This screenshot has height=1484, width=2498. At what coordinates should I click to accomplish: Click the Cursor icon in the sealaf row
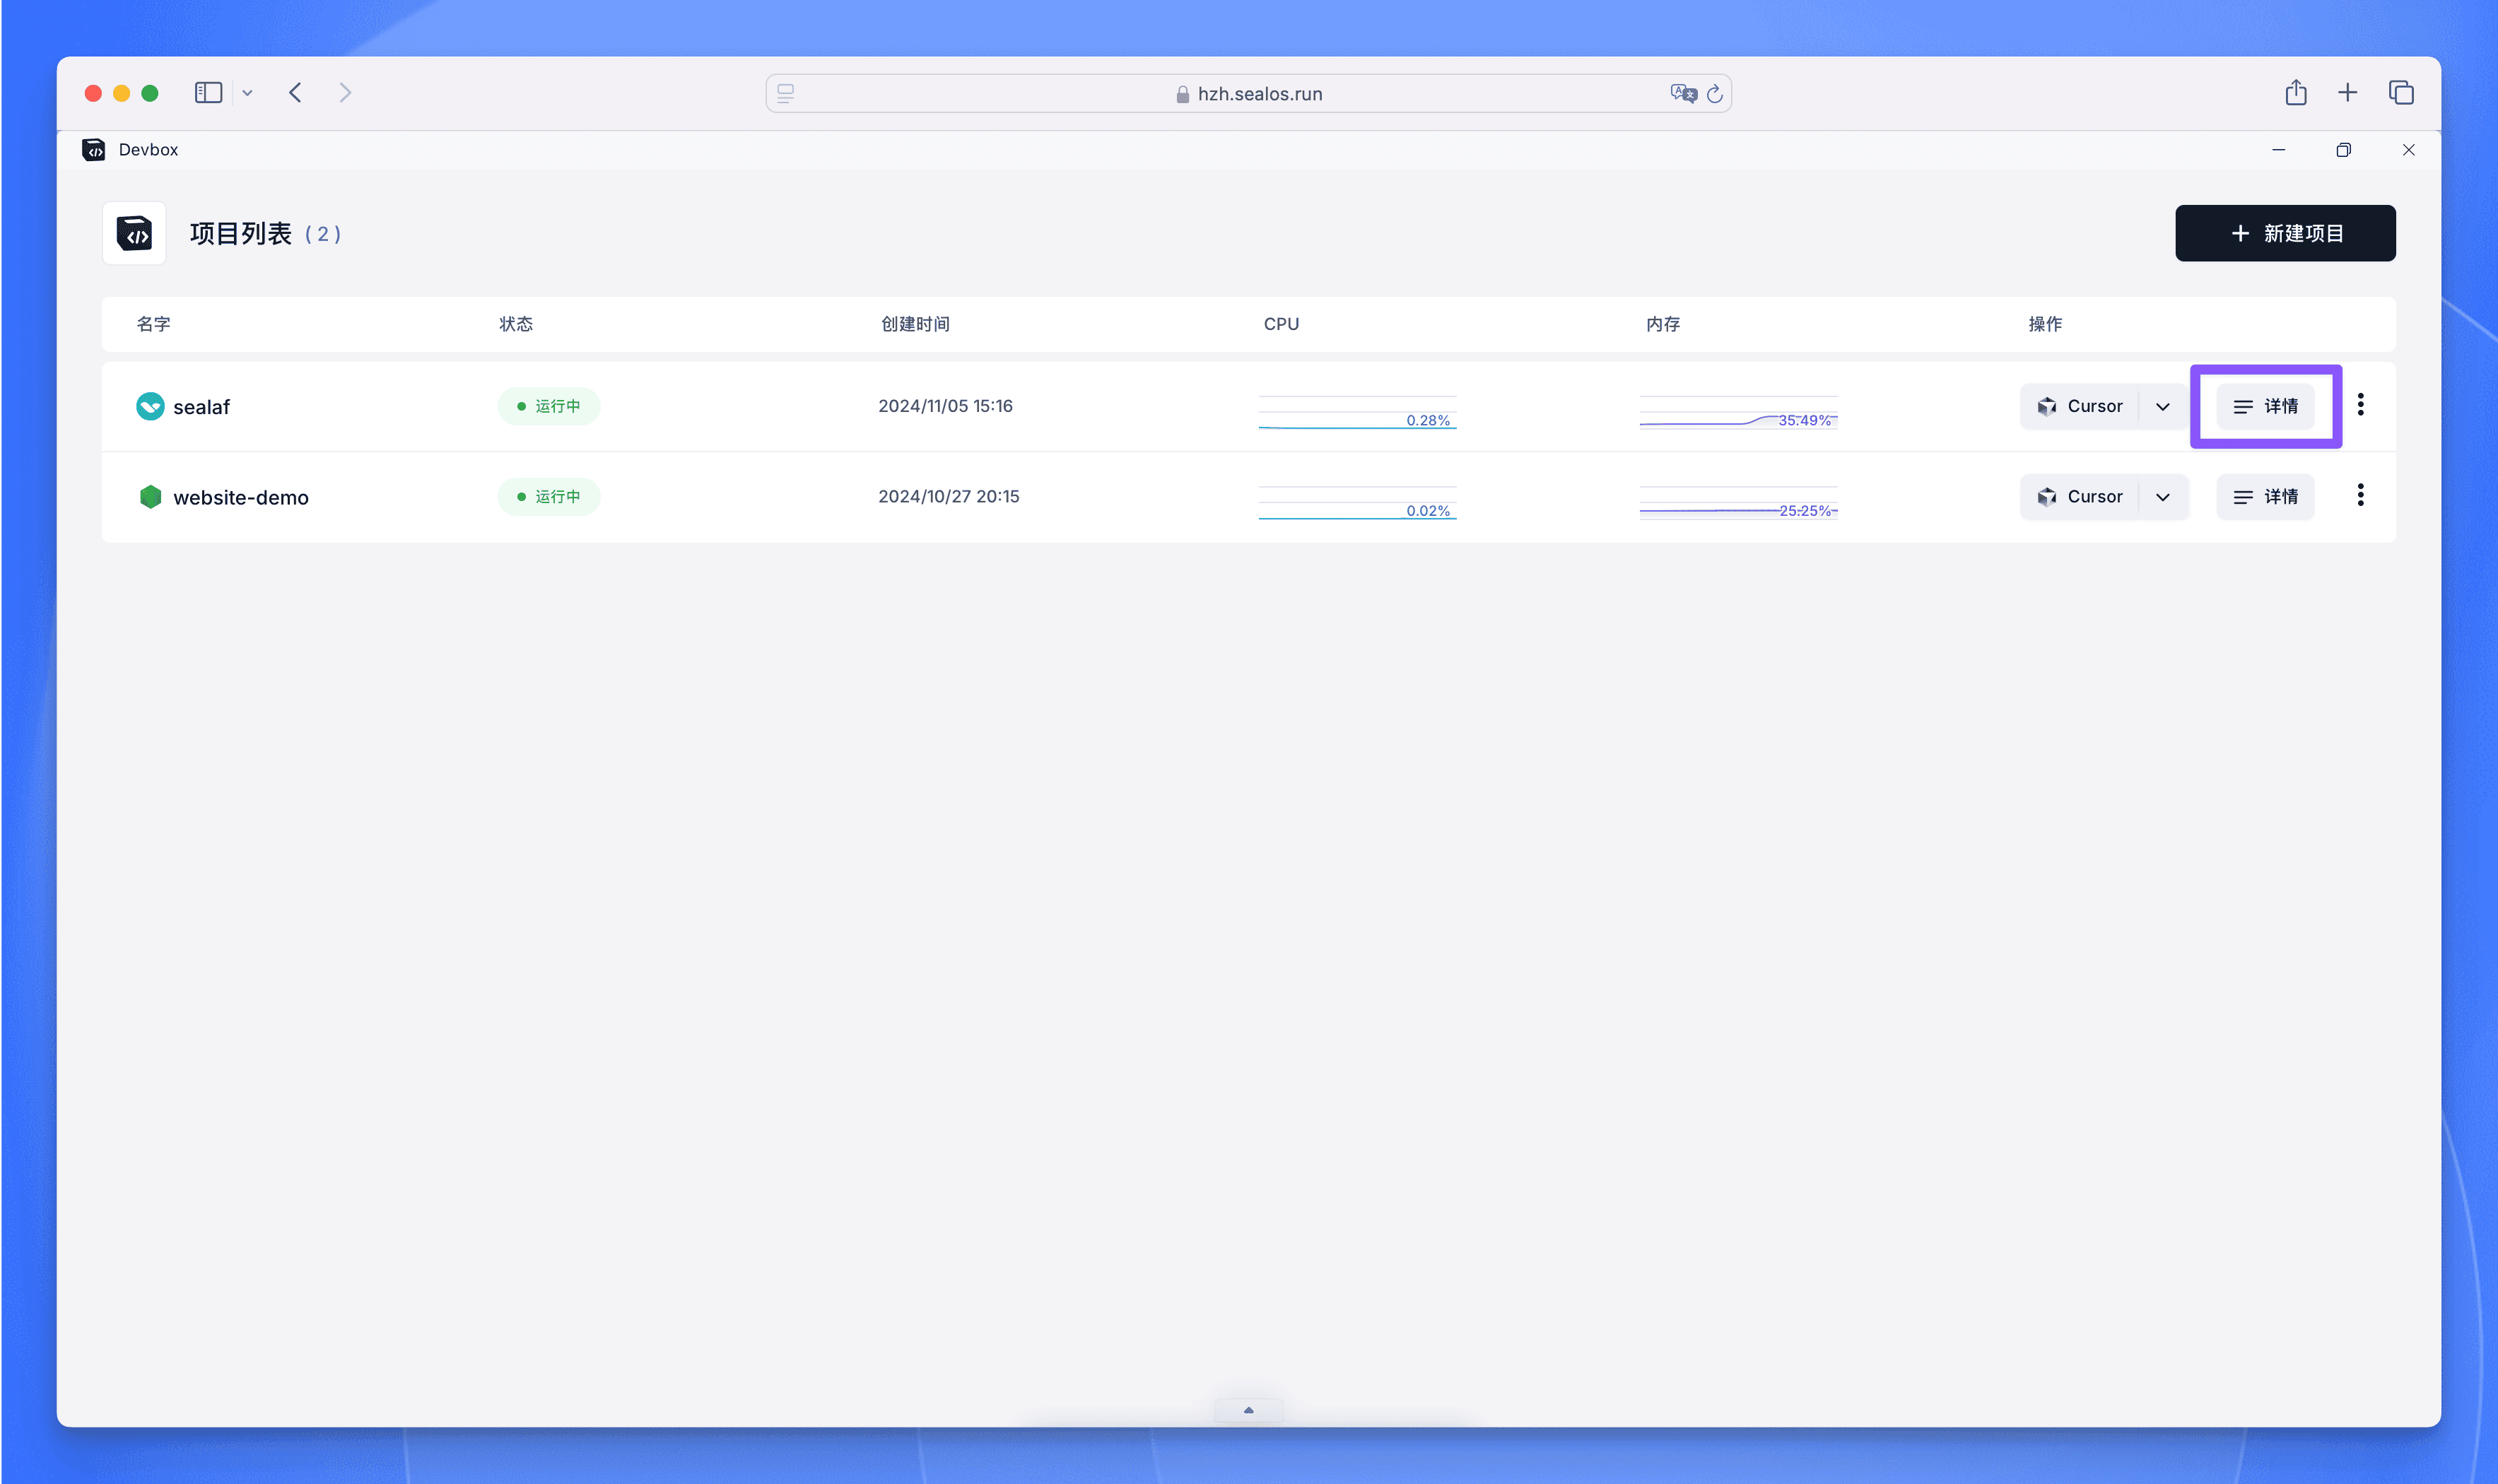point(2047,406)
